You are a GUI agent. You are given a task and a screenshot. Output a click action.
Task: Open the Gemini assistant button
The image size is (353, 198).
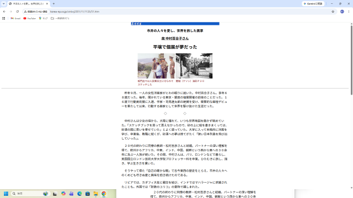tap(313, 4)
